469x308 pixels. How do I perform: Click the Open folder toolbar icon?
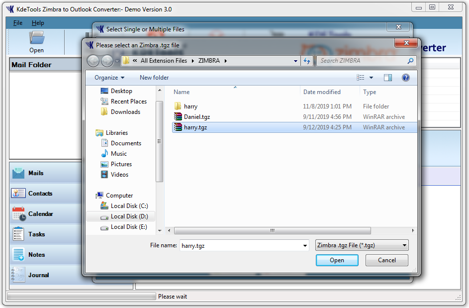36,38
